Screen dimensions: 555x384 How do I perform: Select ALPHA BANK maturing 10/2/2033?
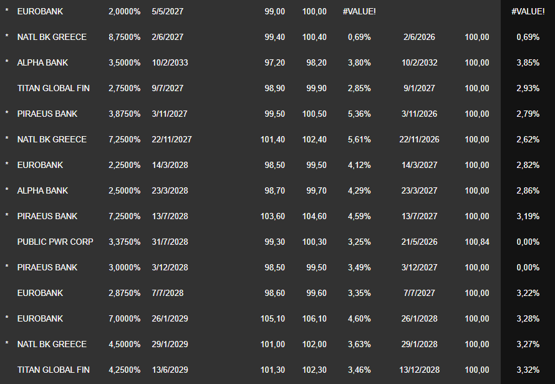[x=42, y=62]
